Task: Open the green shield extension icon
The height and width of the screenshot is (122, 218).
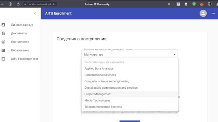Action: [x=194, y=4]
